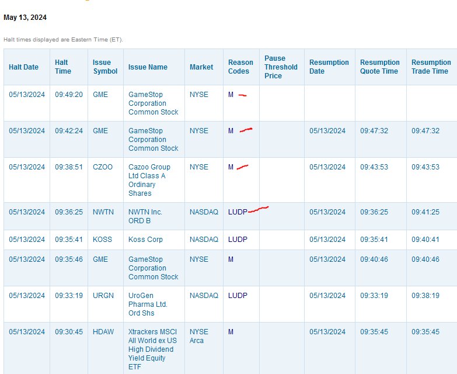The height and width of the screenshot is (374, 457).
Task: Click the May 13, 2024 date heading
Action: pos(25,18)
